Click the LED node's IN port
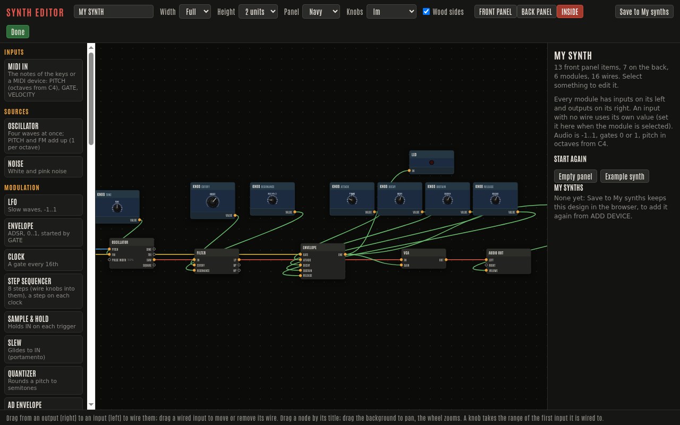 pos(410,171)
